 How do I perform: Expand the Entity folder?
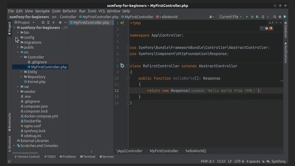click(21, 72)
